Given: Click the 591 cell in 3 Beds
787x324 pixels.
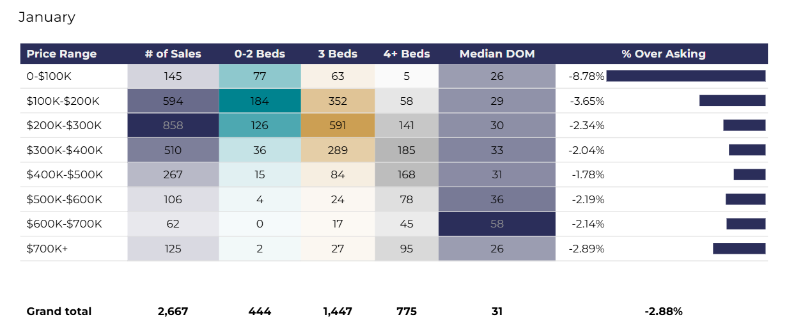Looking at the screenshot, I should point(338,125).
